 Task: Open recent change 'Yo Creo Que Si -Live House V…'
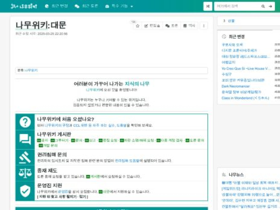coord(246,69)
